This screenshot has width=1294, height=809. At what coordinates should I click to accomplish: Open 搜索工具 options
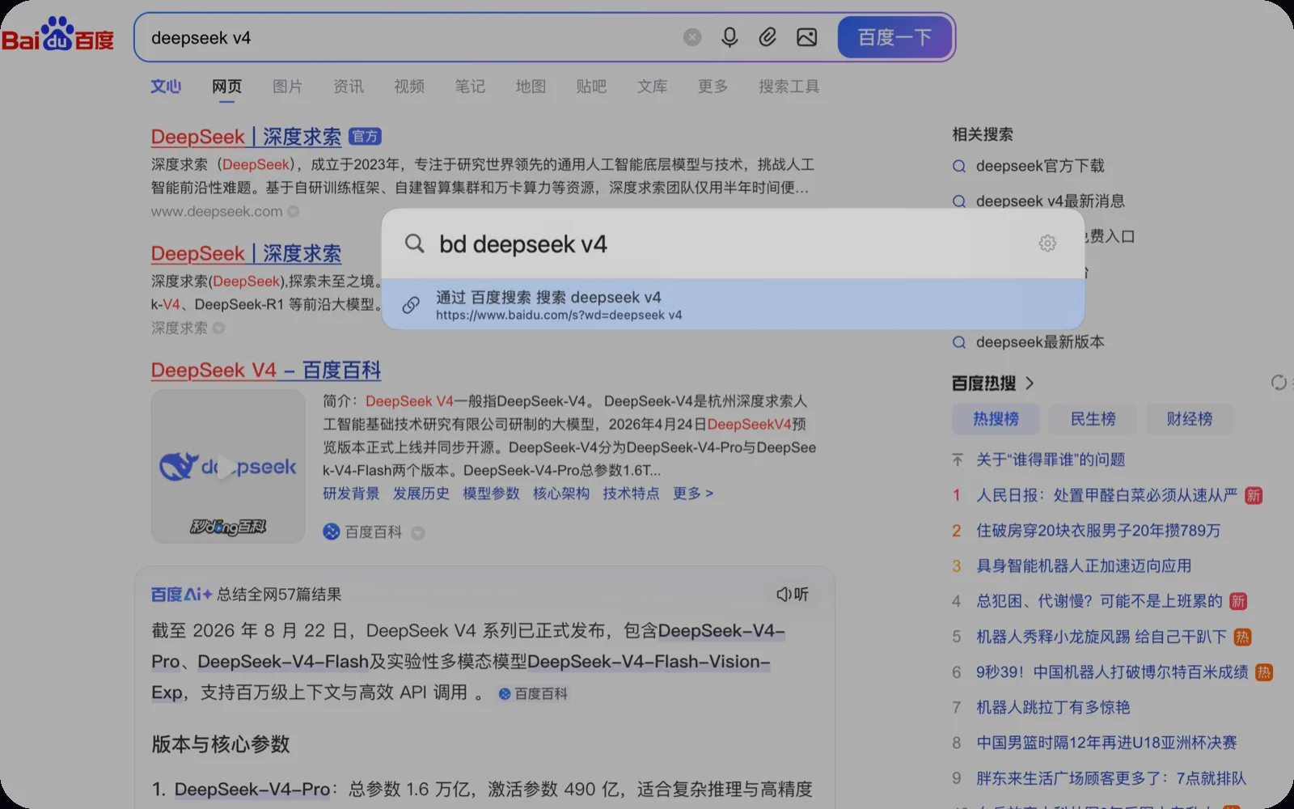pos(789,87)
